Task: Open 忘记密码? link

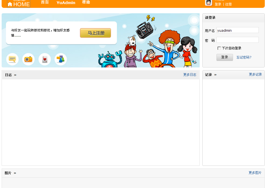Action: click(244, 57)
